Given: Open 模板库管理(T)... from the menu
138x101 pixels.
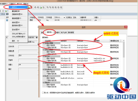Looking at the screenshot, I should pyautogui.click(x=17, y=18).
